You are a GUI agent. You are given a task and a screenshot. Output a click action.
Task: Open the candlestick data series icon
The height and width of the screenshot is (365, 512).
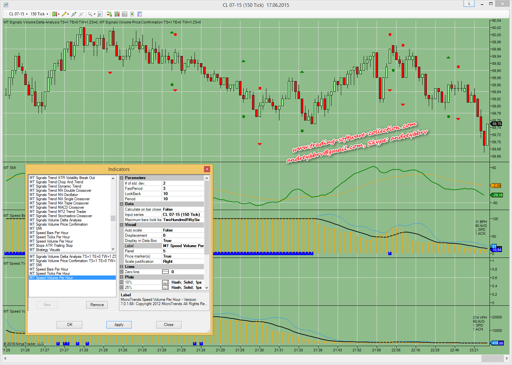point(117,14)
